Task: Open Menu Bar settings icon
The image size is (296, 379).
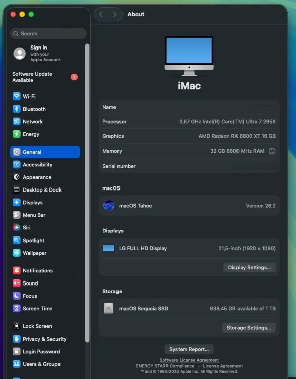Action: 17,215
